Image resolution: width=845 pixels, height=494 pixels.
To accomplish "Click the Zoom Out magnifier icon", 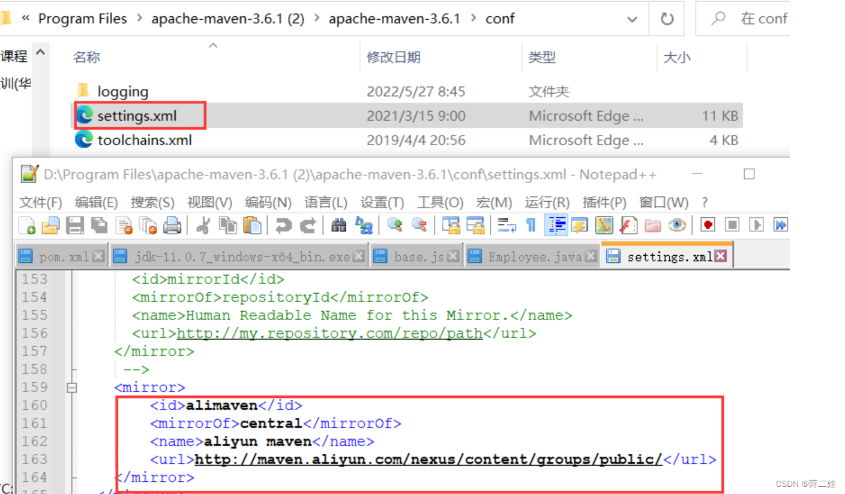I will pos(419,226).
